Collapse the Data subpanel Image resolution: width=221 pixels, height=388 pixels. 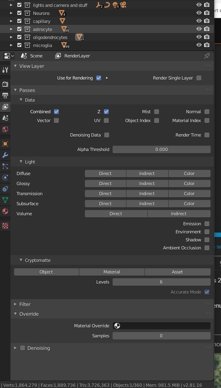[x=21, y=100]
